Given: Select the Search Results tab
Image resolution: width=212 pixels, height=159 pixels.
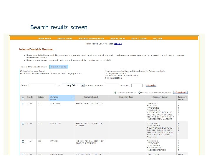Looking at the screenshot, I should click(59, 67).
